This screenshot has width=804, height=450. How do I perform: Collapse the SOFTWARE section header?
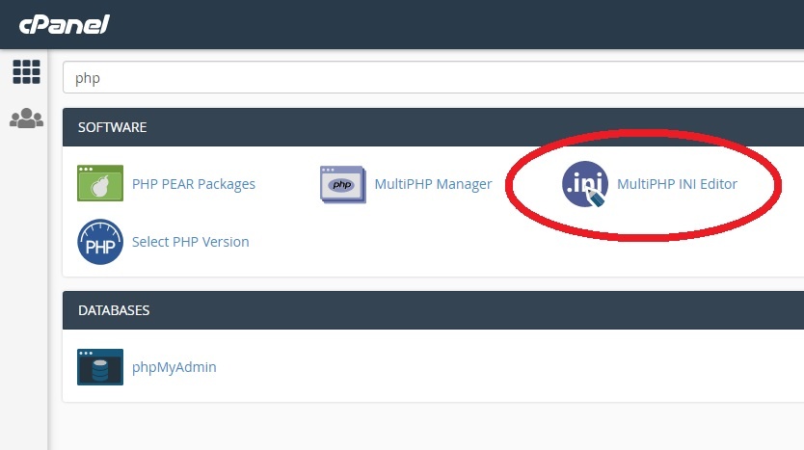pos(433,127)
